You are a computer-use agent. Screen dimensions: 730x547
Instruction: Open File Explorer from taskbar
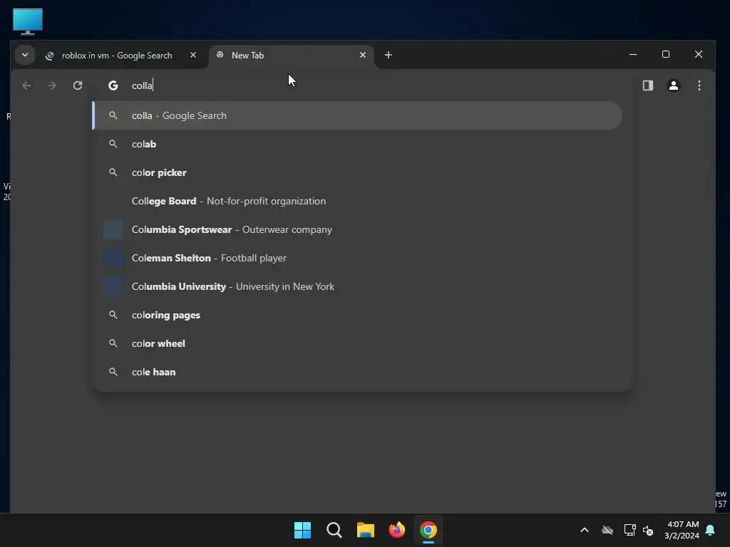click(366, 530)
